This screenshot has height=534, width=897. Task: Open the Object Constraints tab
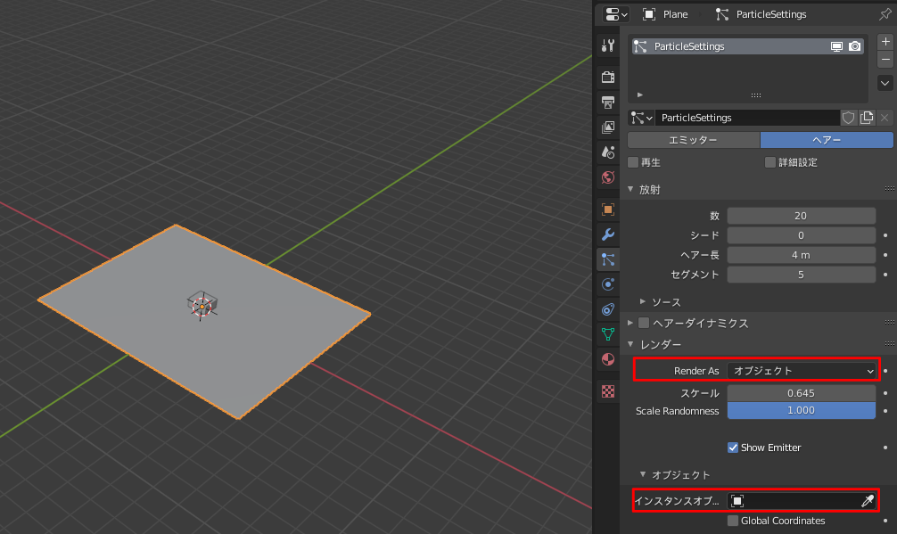point(607,309)
